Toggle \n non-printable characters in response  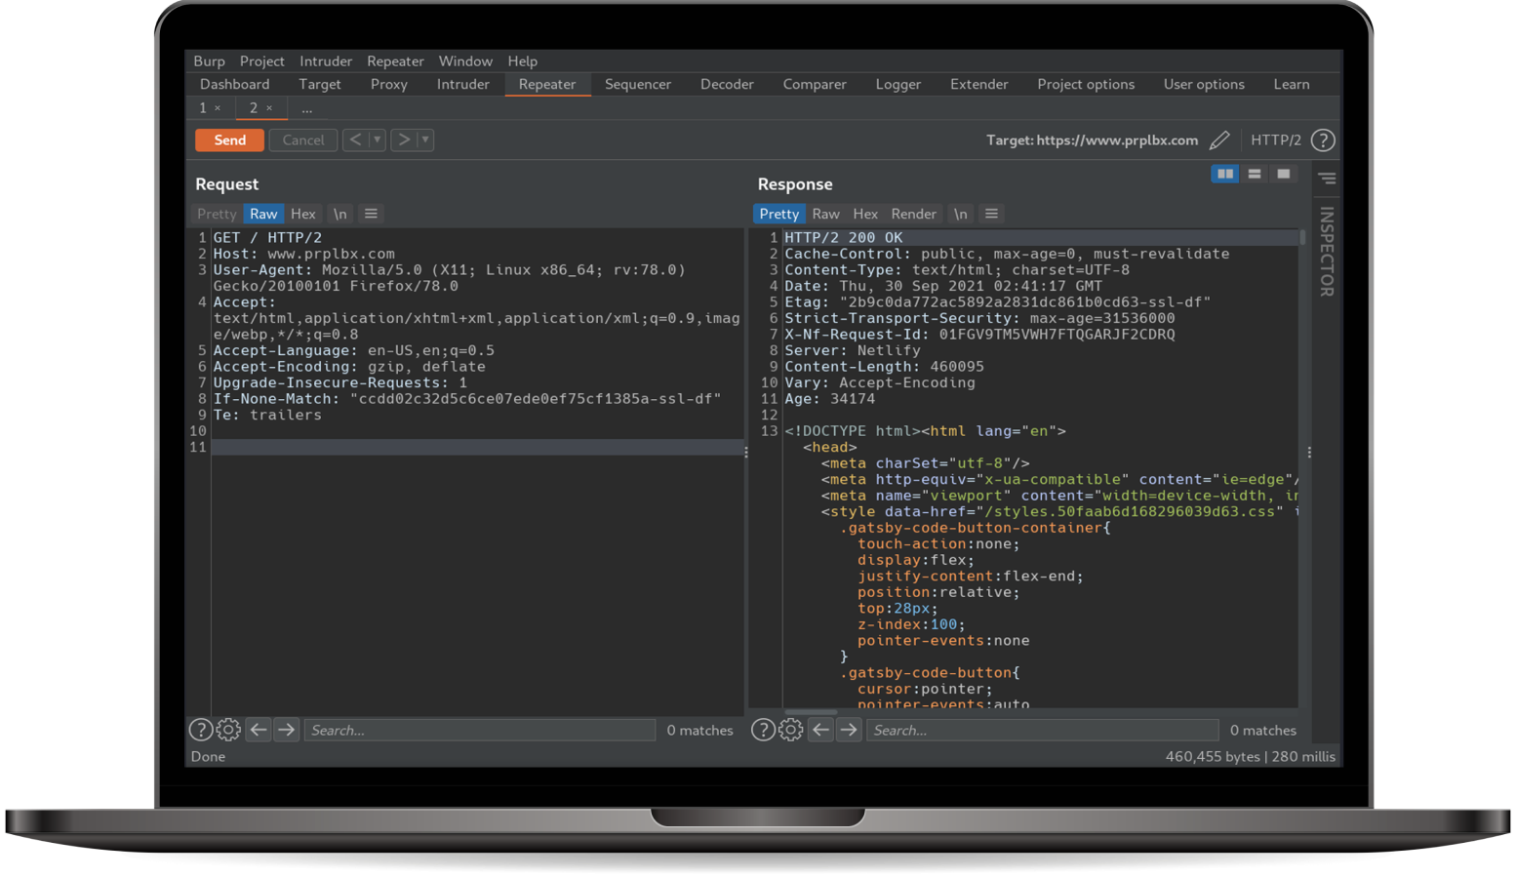[960, 214]
